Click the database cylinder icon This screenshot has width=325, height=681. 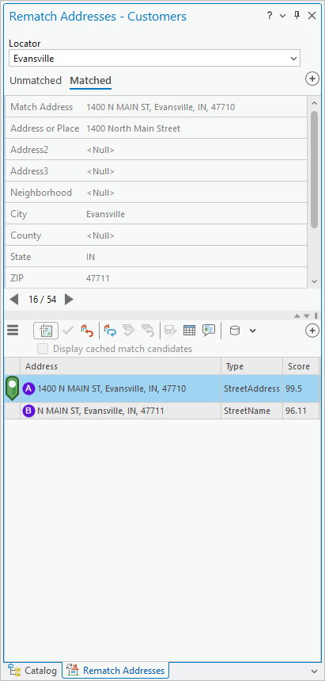click(234, 331)
